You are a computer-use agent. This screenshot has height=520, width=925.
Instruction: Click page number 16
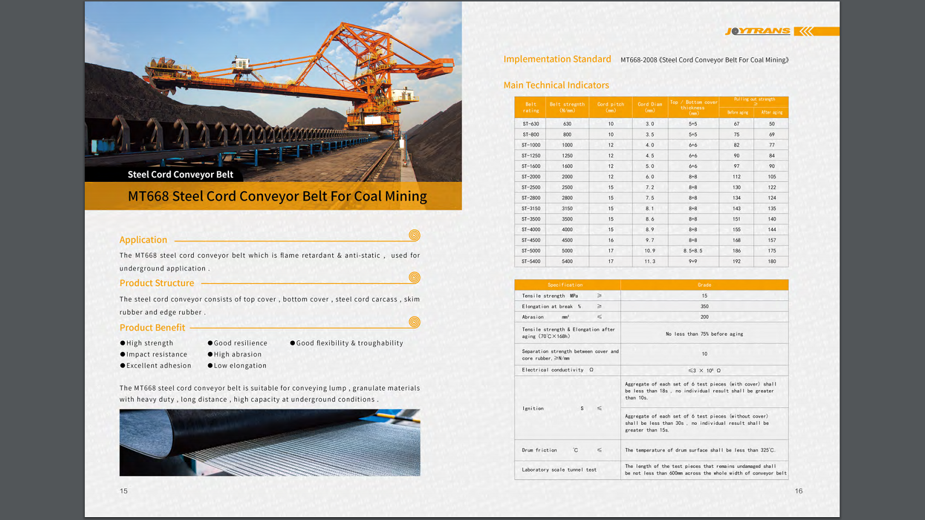coord(798,491)
